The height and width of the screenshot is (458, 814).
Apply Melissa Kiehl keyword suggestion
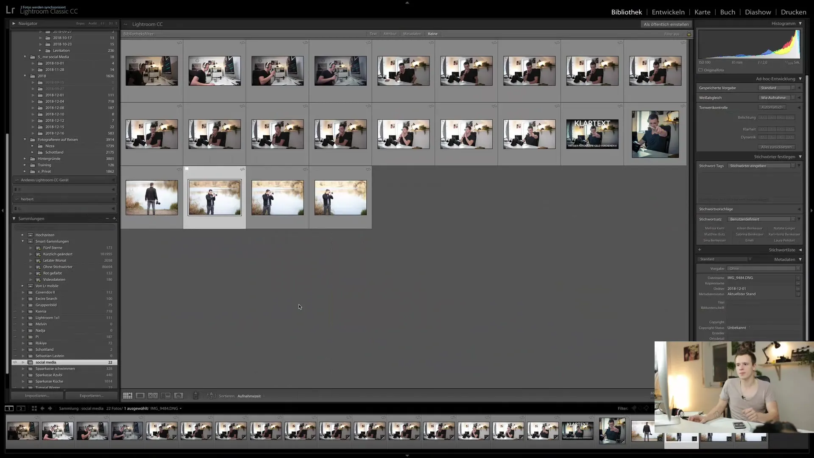click(x=715, y=228)
